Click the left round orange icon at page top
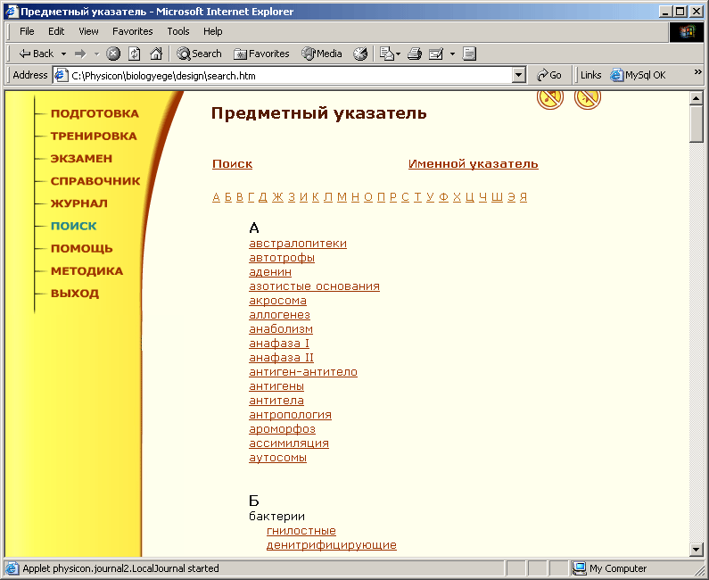The image size is (709, 580). click(x=550, y=100)
